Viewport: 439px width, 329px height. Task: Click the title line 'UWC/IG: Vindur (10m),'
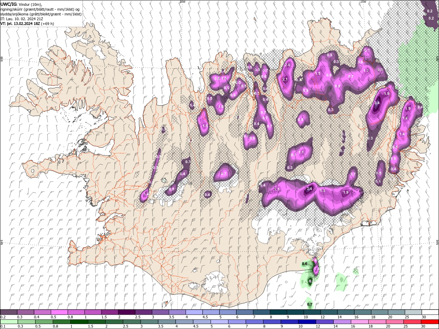click(x=21, y=4)
